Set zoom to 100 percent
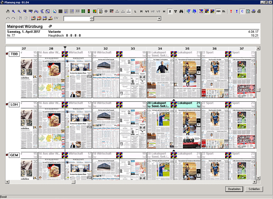273x199 pixels. click(31, 11)
